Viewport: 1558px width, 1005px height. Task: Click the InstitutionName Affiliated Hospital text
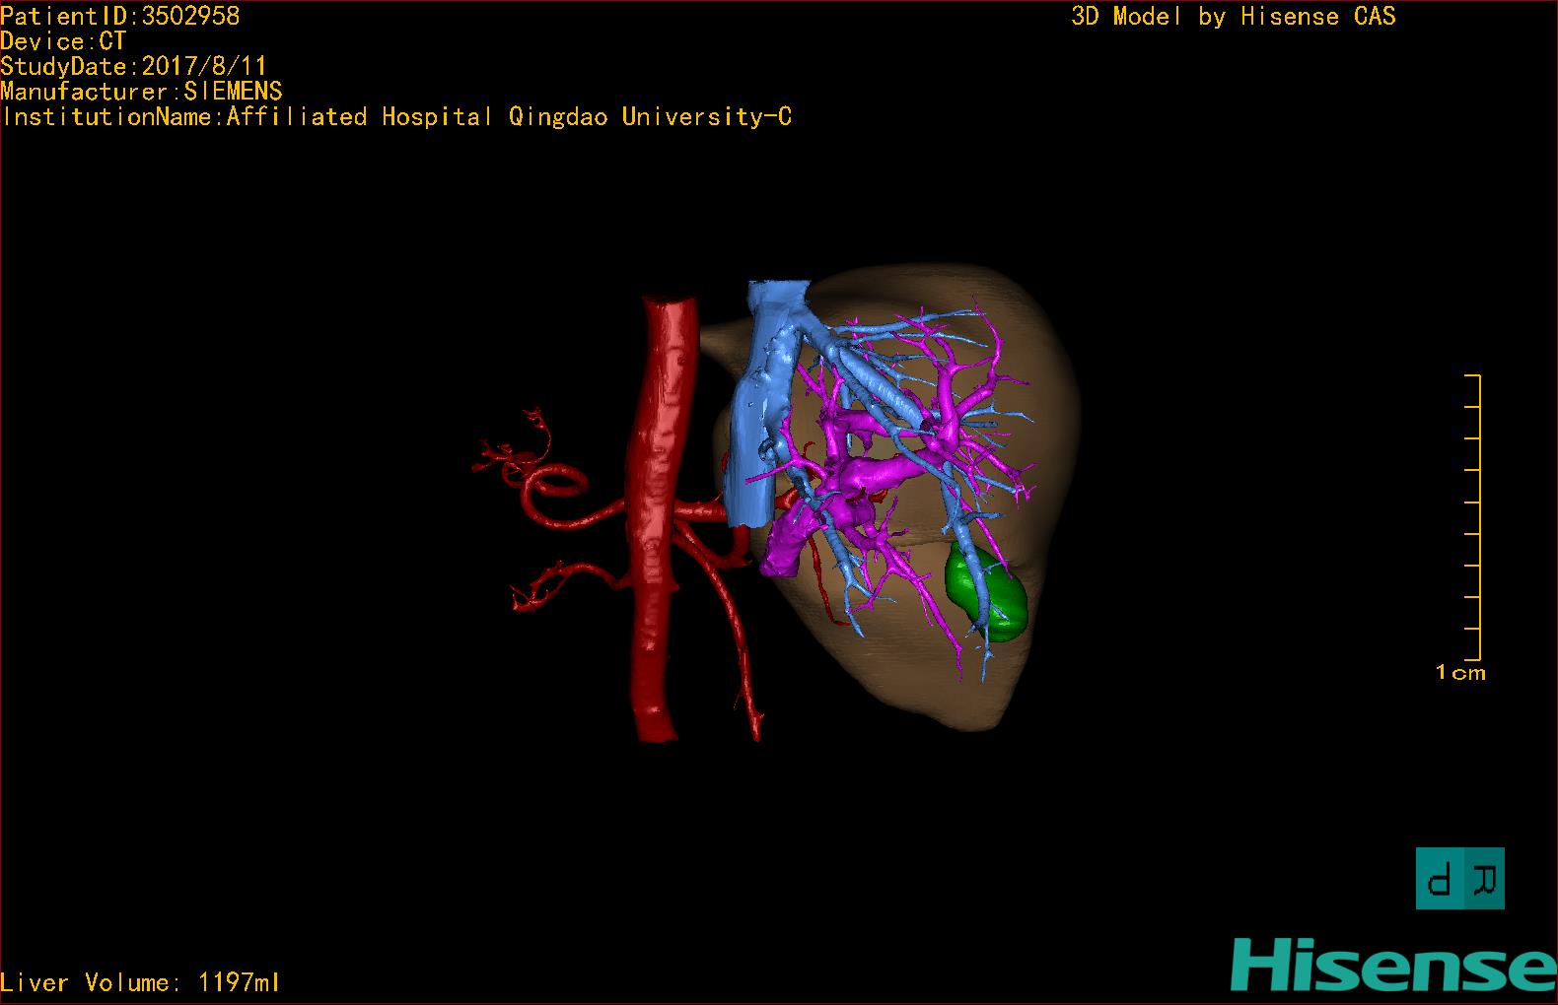(x=396, y=116)
